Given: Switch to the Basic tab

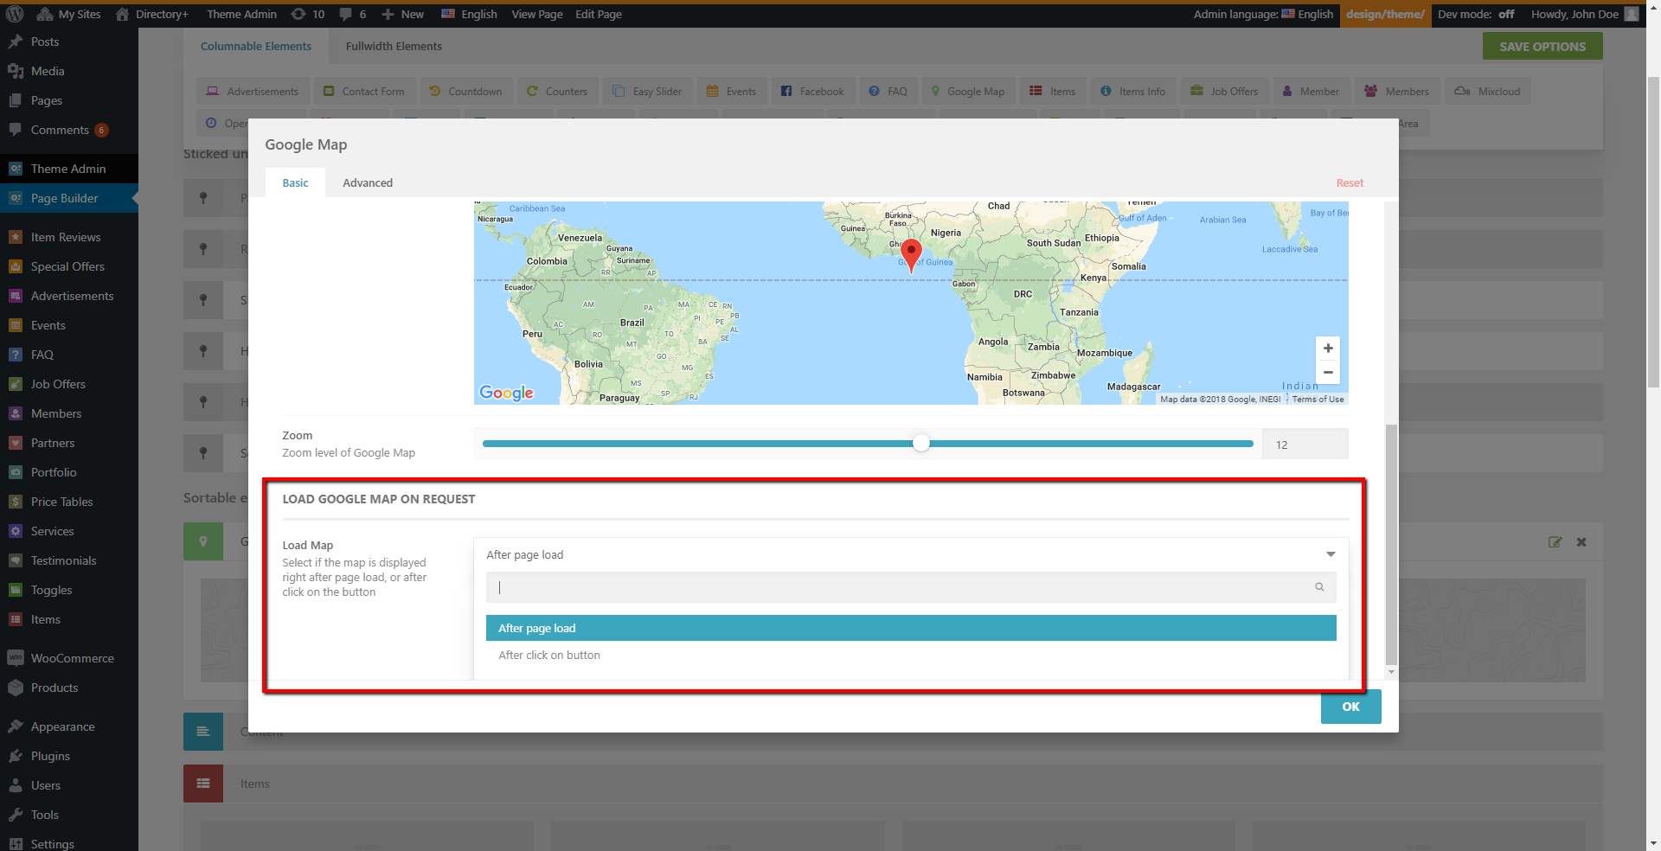Looking at the screenshot, I should point(295,182).
